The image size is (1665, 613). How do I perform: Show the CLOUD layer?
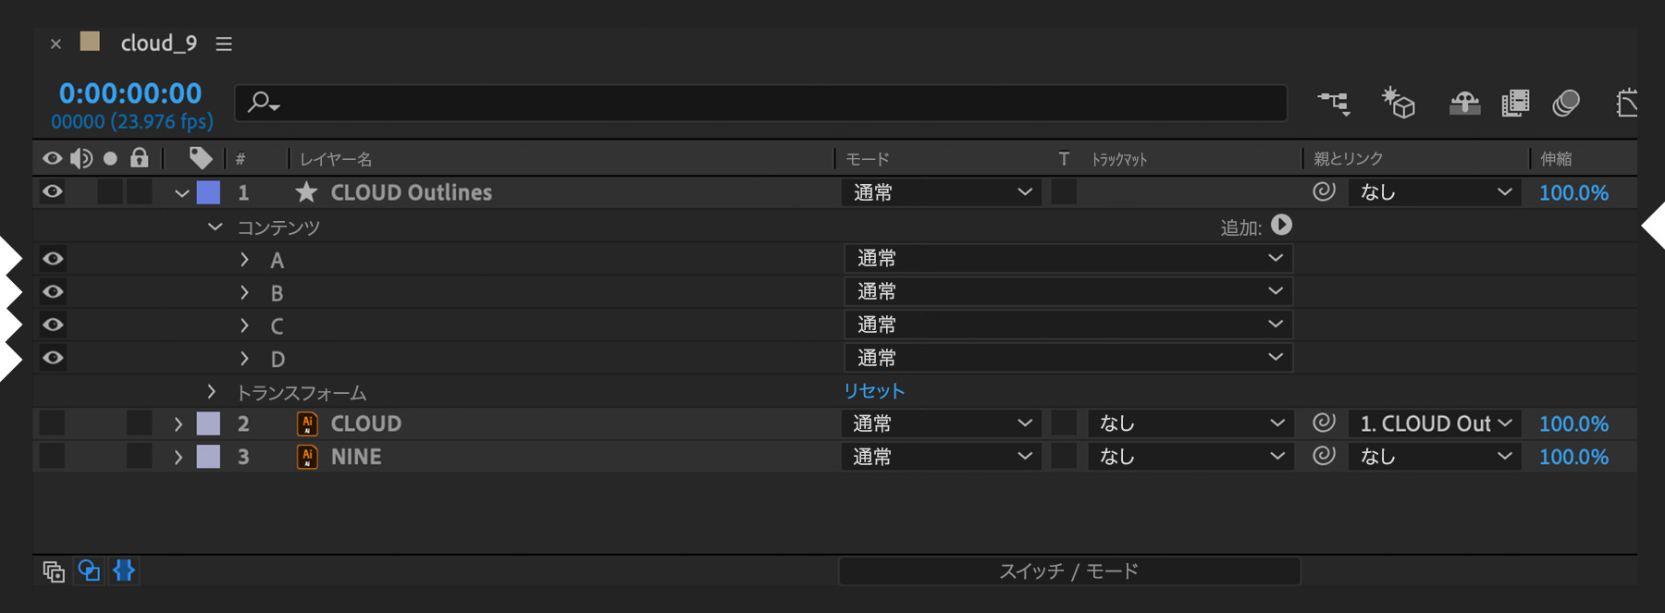[x=53, y=423]
